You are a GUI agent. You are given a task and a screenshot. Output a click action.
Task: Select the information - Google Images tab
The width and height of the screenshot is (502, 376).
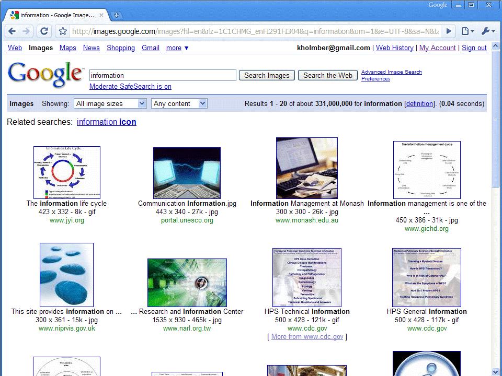pyautogui.click(x=56, y=15)
